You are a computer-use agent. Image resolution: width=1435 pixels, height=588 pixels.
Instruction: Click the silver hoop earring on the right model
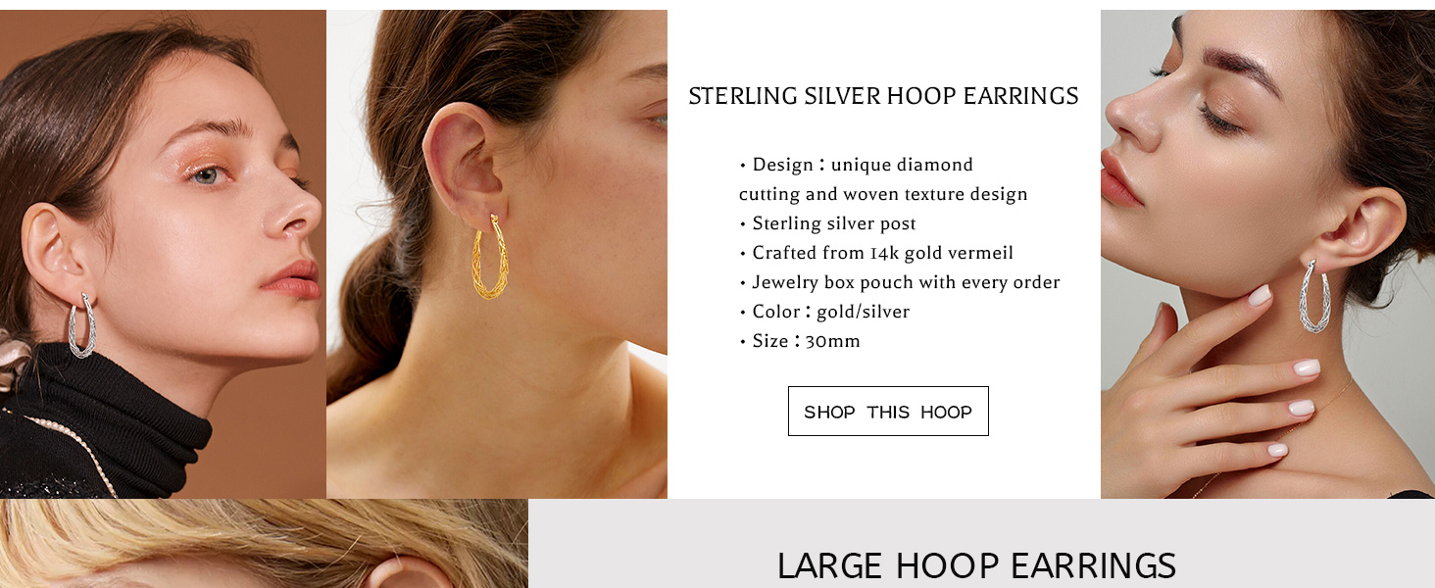pos(1314,296)
